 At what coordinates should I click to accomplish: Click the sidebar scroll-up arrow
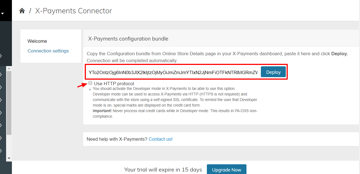point(9,68)
